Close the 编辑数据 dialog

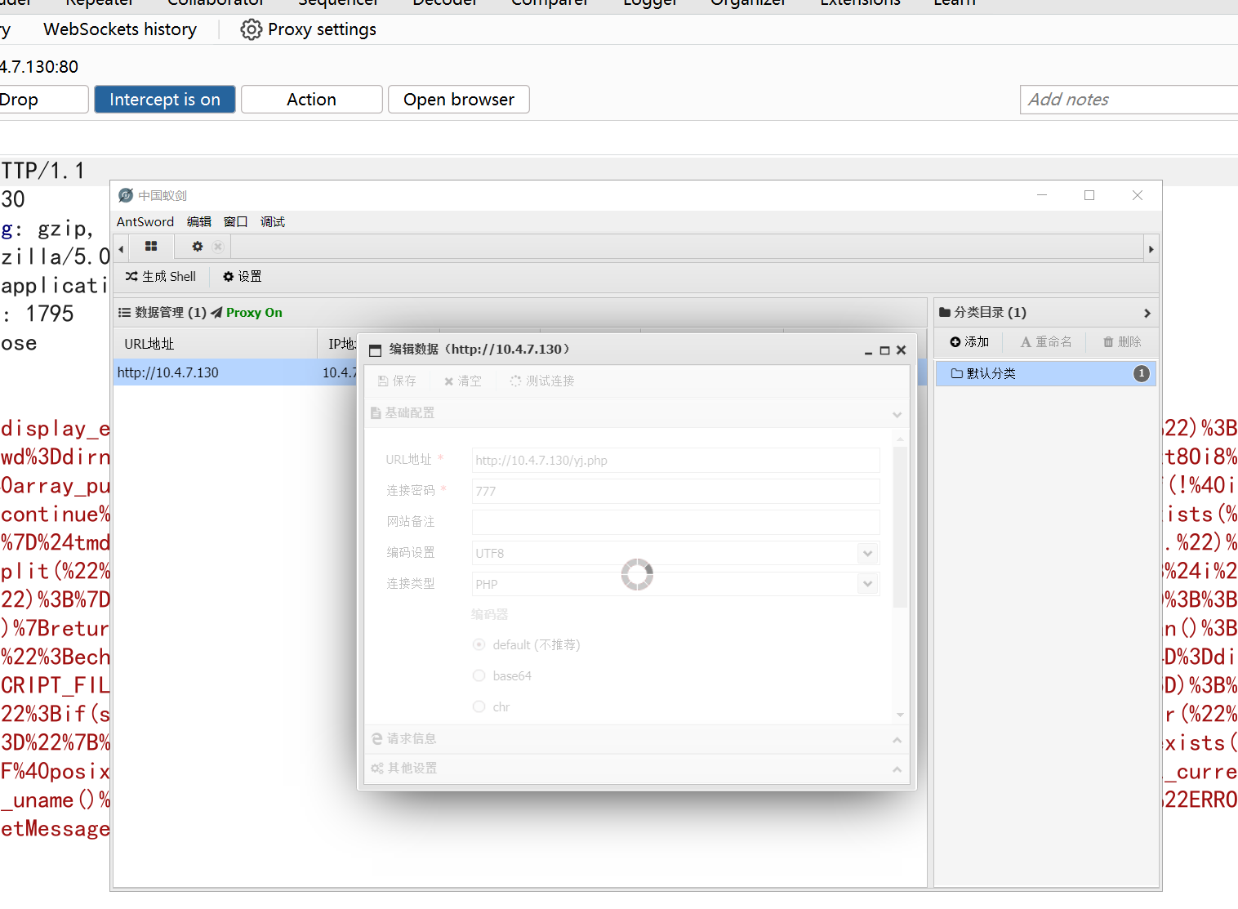pos(902,350)
